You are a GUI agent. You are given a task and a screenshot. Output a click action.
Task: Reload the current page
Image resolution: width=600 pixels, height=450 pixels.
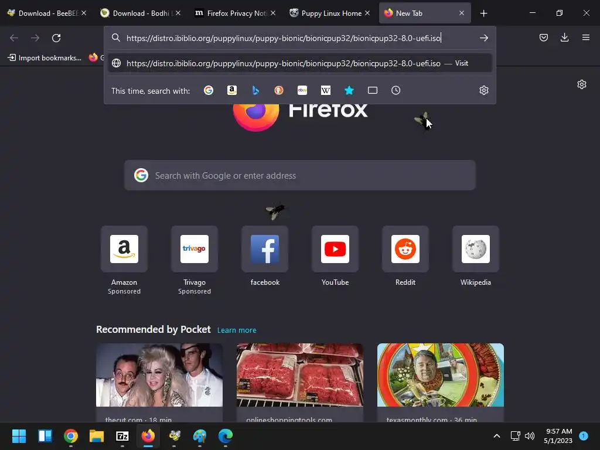pyautogui.click(x=56, y=38)
